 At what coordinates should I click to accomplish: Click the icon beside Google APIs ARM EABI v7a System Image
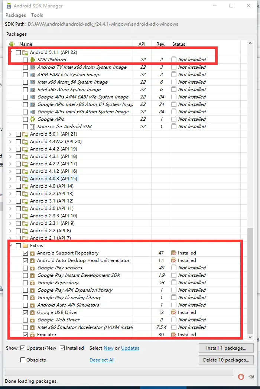(32, 97)
